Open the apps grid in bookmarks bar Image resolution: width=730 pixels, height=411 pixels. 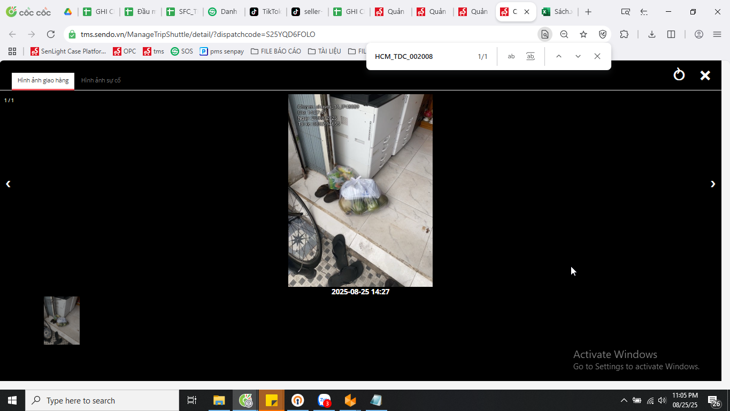pos(12,51)
